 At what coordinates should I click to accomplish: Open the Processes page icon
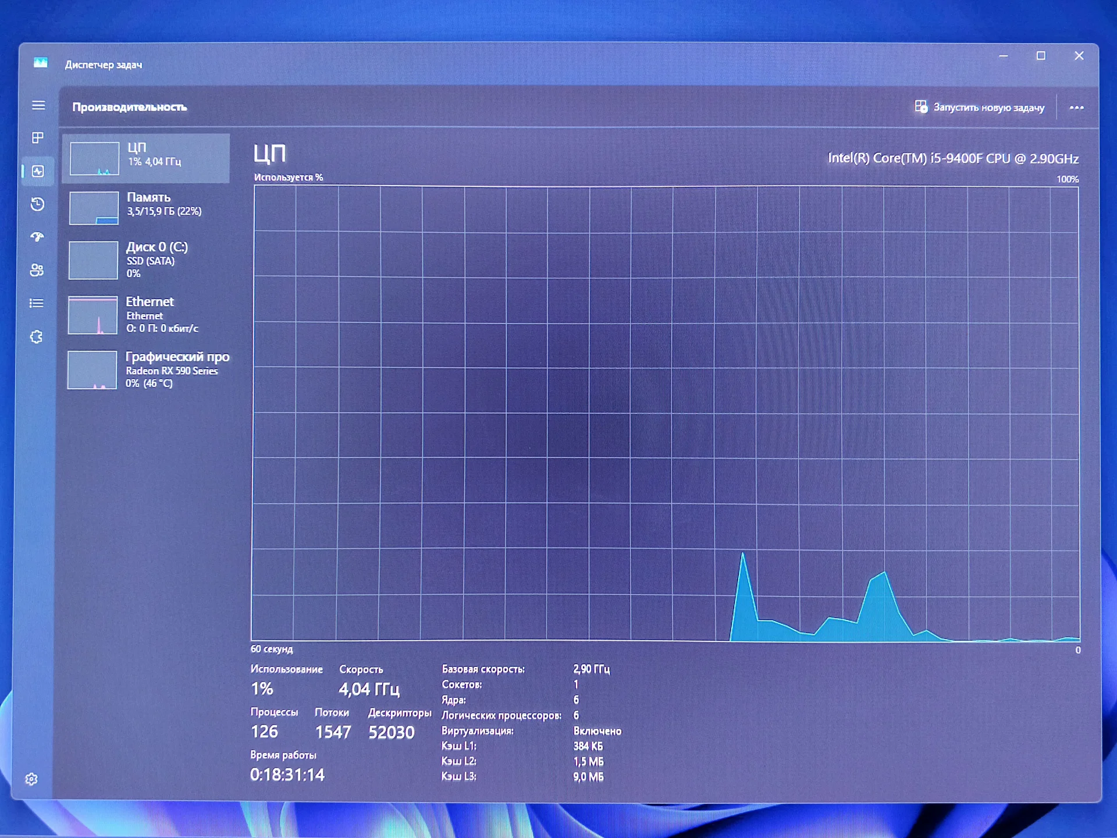coord(38,138)
